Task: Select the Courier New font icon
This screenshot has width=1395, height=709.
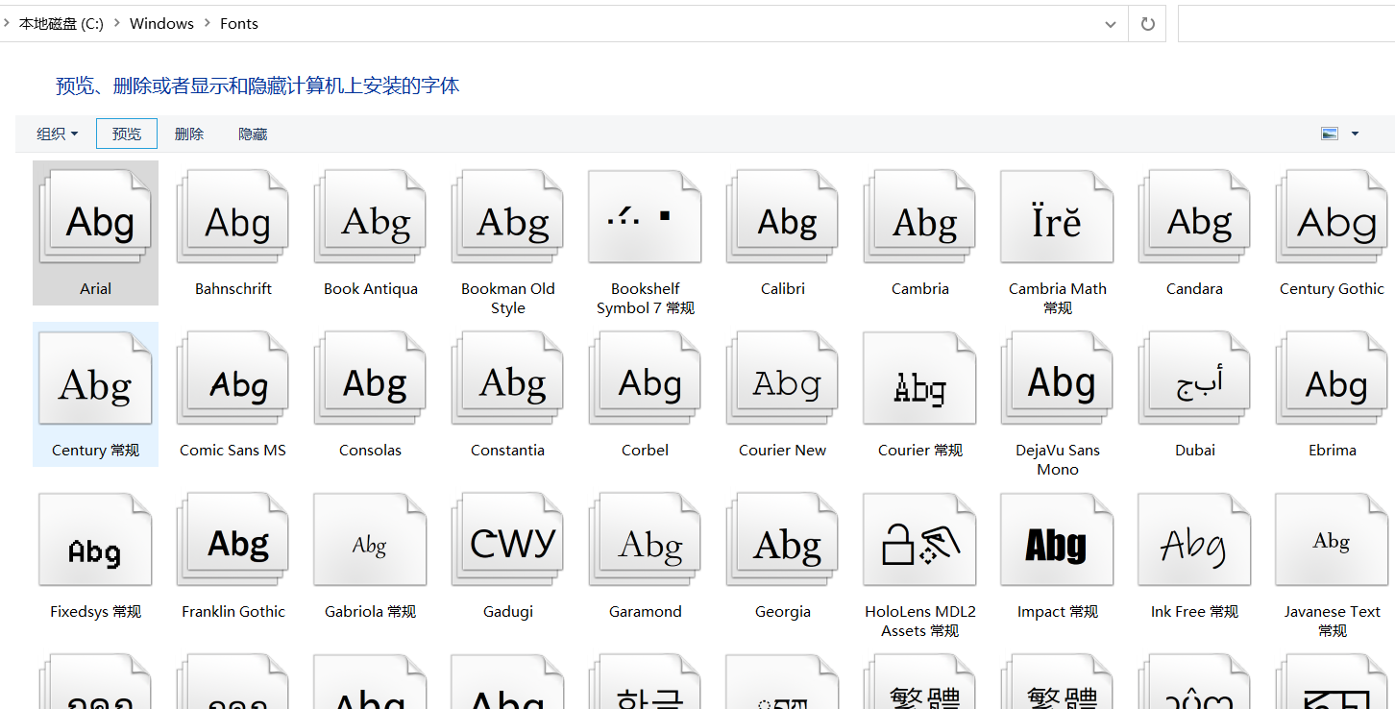Action: pyautogui.click(x=782, y=379)
